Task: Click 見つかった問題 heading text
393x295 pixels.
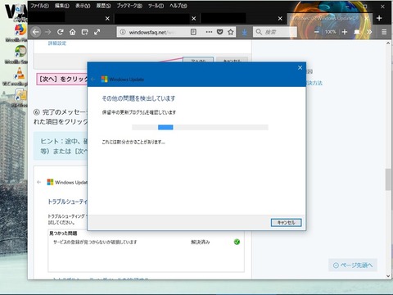Action: (63, 234)
